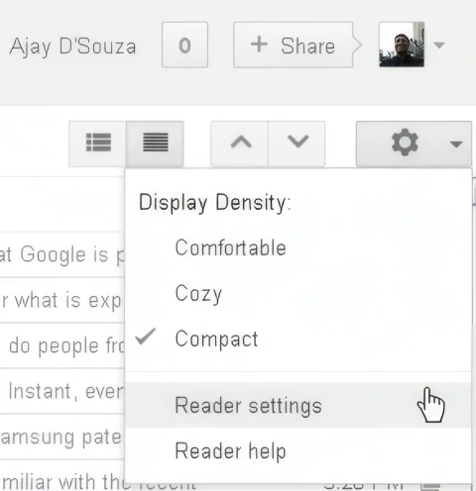Open feed item containing 'do people'
This screenshot has height=491, width=476.
click(62, 345)
